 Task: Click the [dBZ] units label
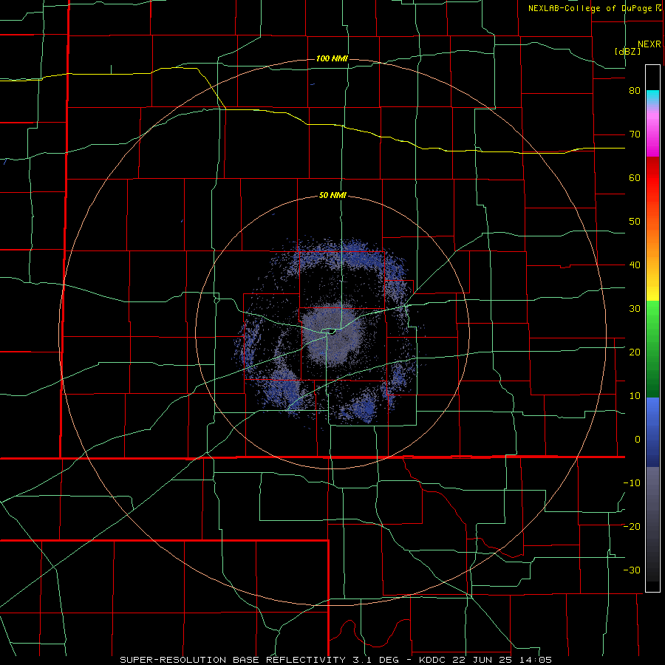coord(627,52)
